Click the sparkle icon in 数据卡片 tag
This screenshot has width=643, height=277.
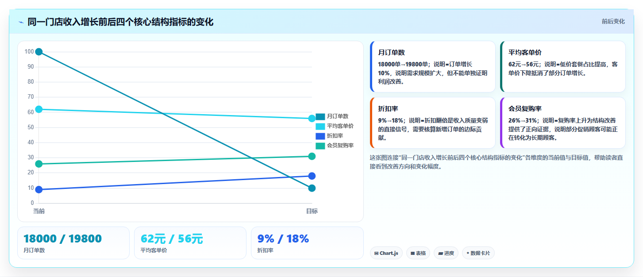coord(468,253)
